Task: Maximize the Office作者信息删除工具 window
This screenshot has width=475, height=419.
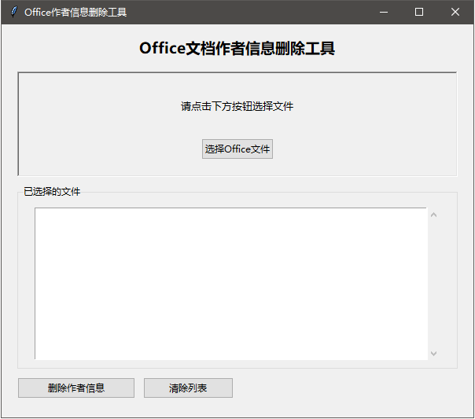Action: [419, 12]
